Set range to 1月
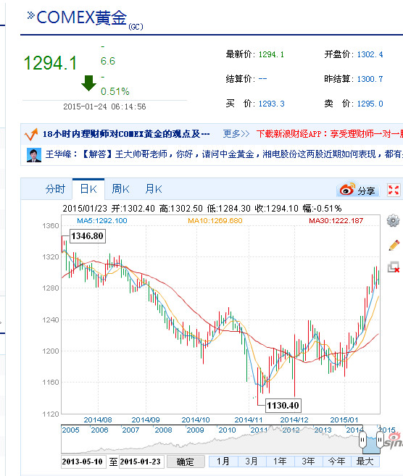403x476 pixels. tap(223, 462)
